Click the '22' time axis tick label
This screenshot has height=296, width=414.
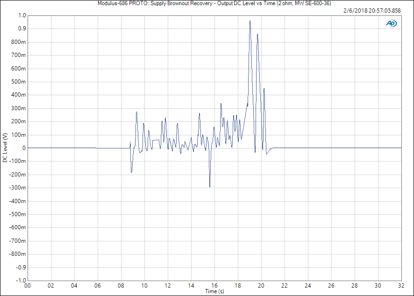click(285, 285)
